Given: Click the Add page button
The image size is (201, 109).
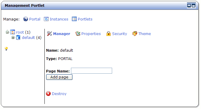Looking at the screenshot, I should [59, 77].
